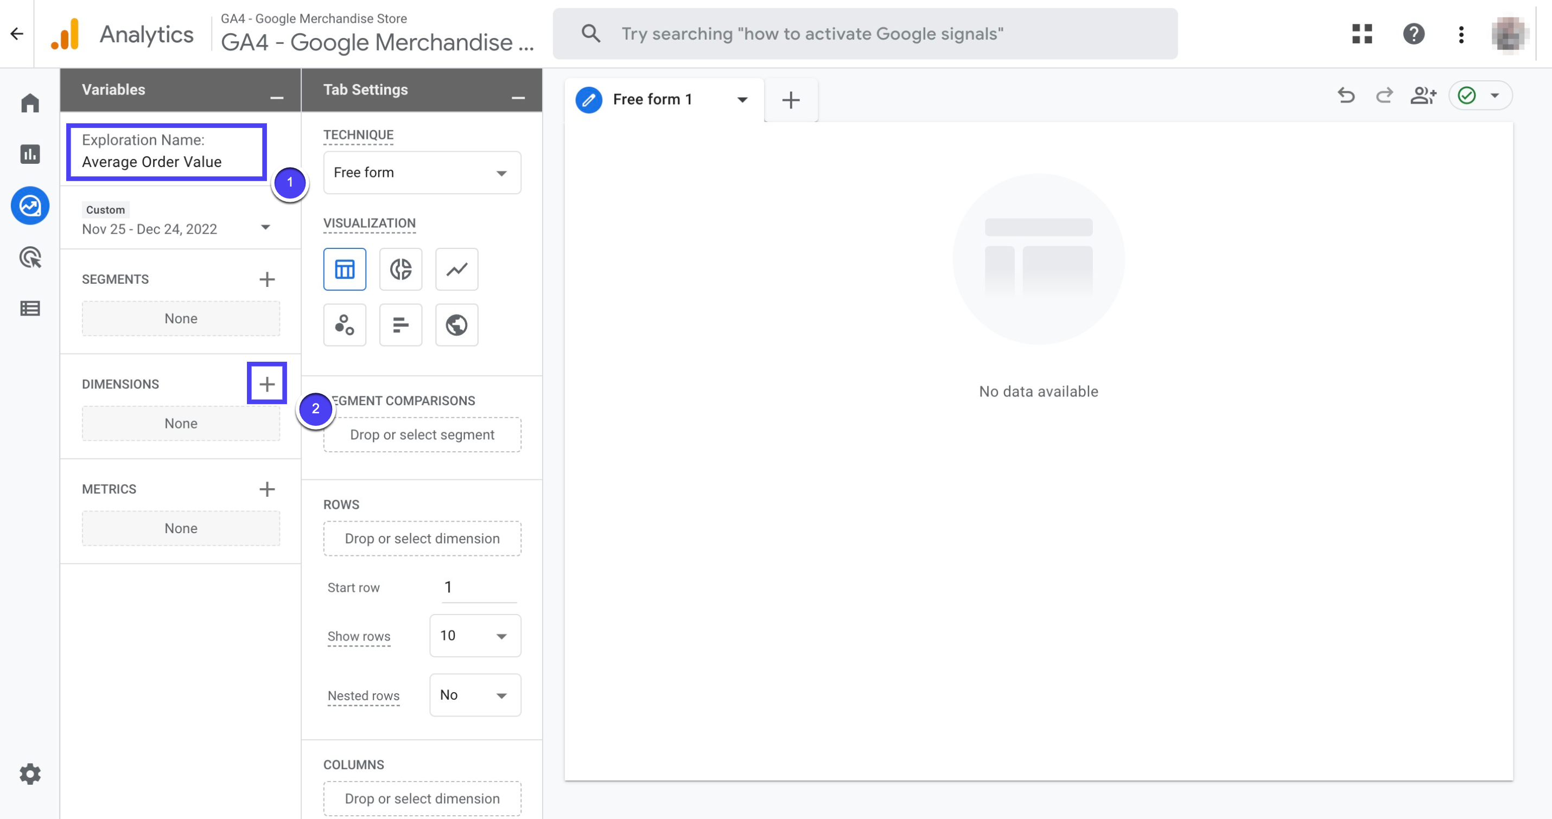Click the TECHNIQUE label

(358, 135)
